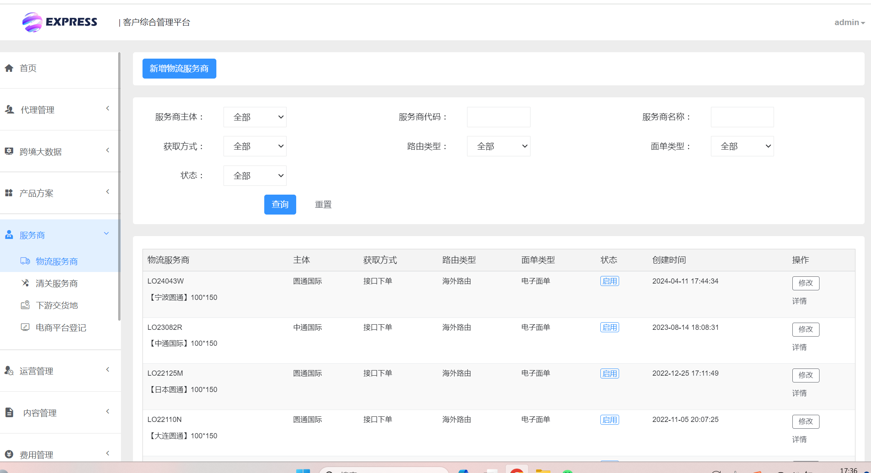The image size is (871, 473).
Task: Expand the 代理管理 menu chevron
Action: [x=107, y=108]
